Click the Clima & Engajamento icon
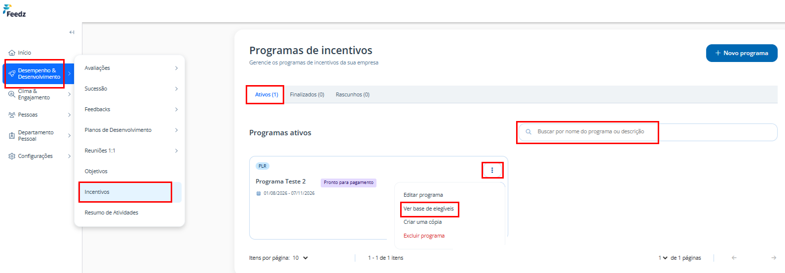This screenshot has height=273, width=785. click(12, 94)
